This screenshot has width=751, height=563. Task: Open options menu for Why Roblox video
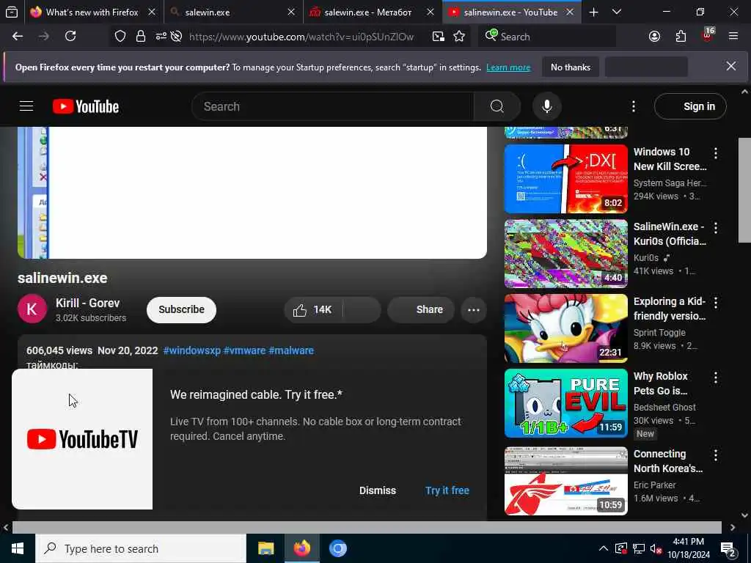coord(716,378)
